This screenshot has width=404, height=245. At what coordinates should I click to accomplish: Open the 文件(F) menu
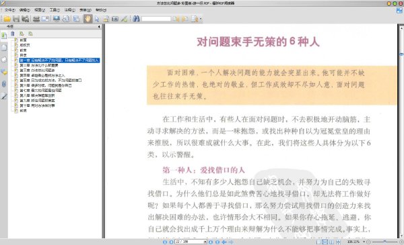(x=10, y=10)
